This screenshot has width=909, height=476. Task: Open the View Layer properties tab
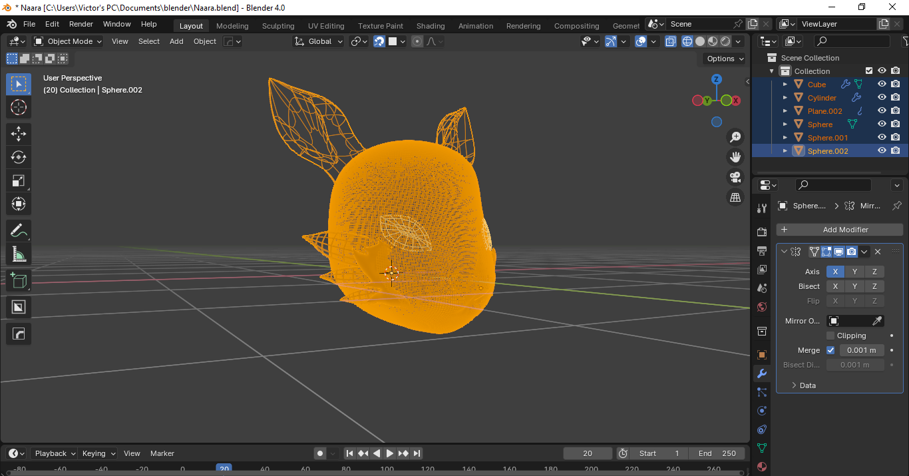762,269
